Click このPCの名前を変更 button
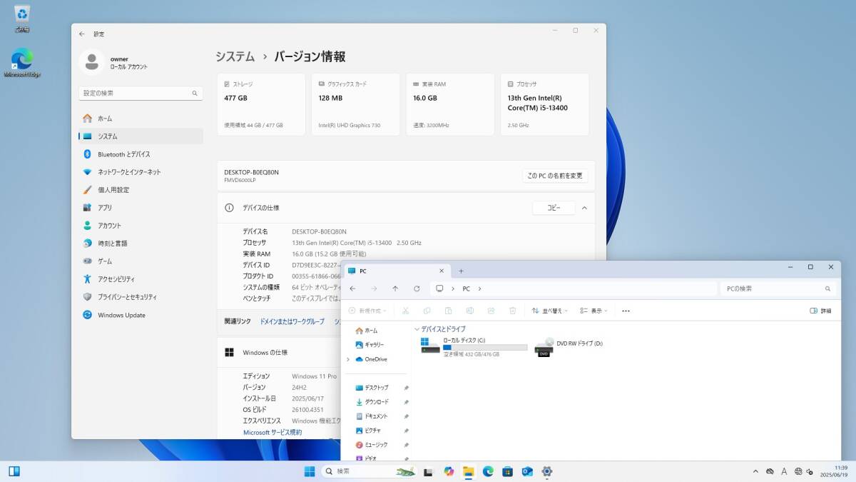Viewport: 856px width, 482px height. click(555, 176)
